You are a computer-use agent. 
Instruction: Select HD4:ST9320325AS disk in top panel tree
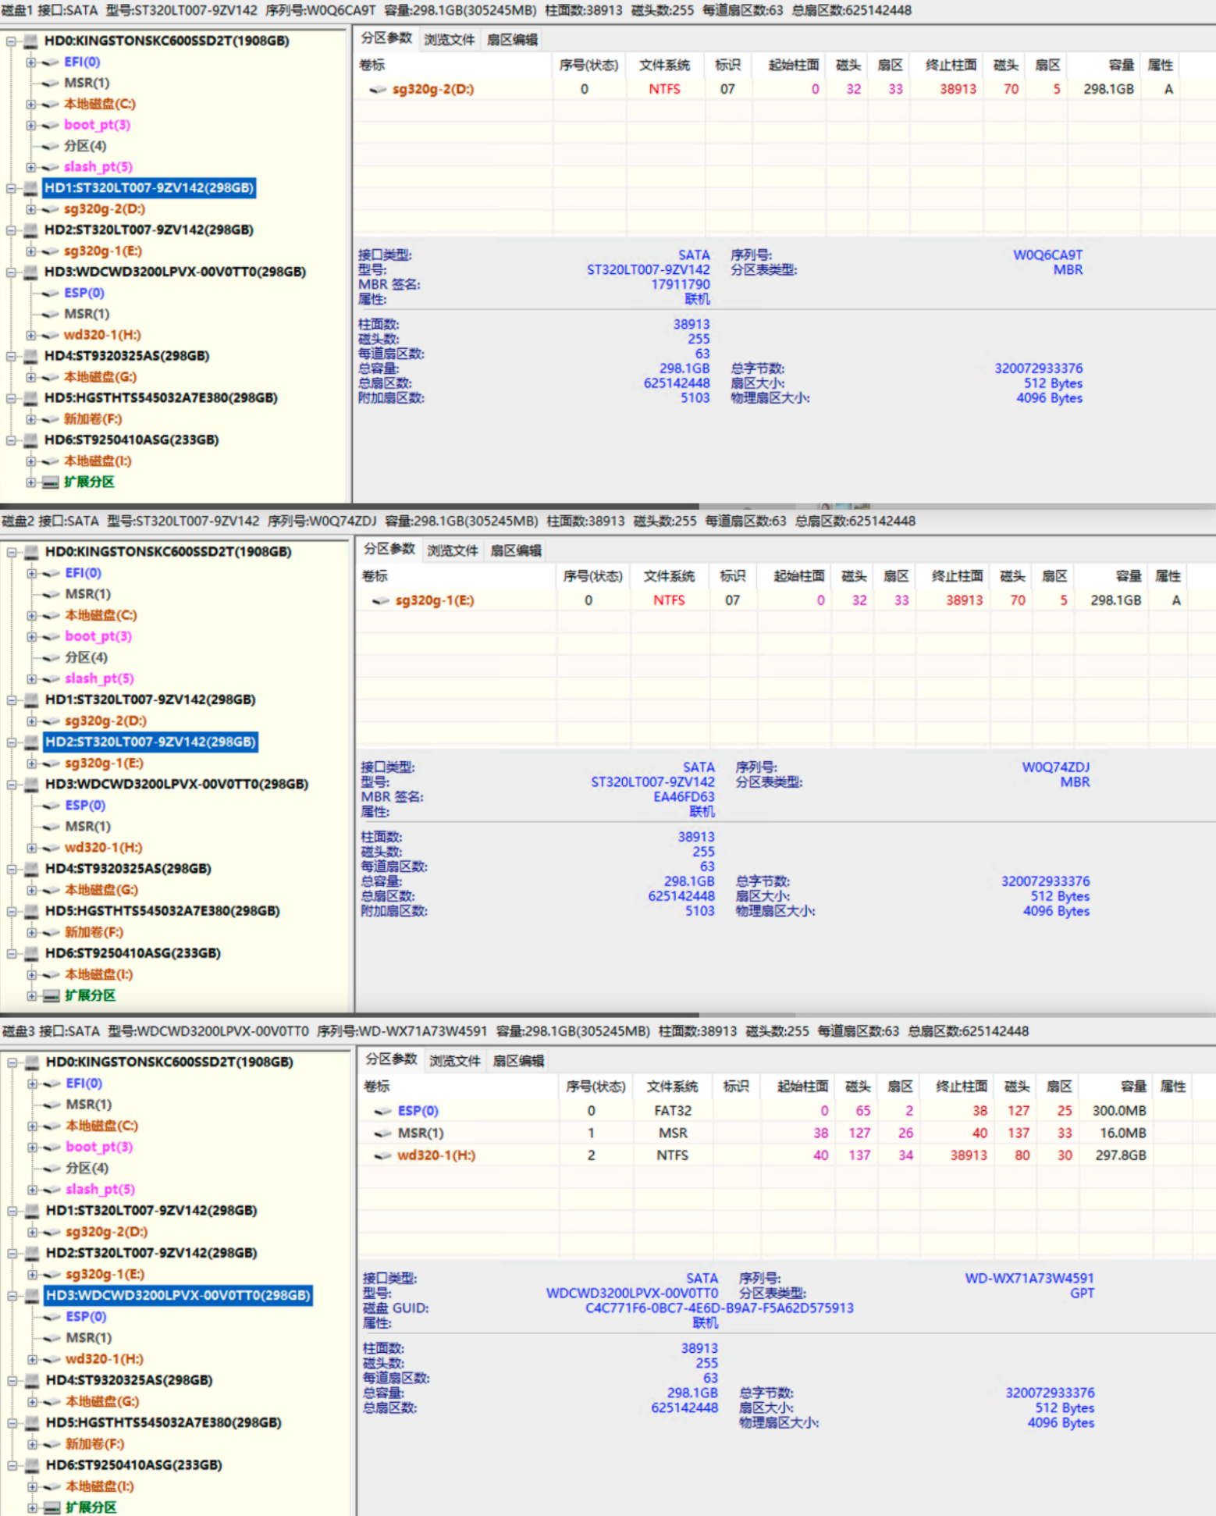[x=126, y=356]
